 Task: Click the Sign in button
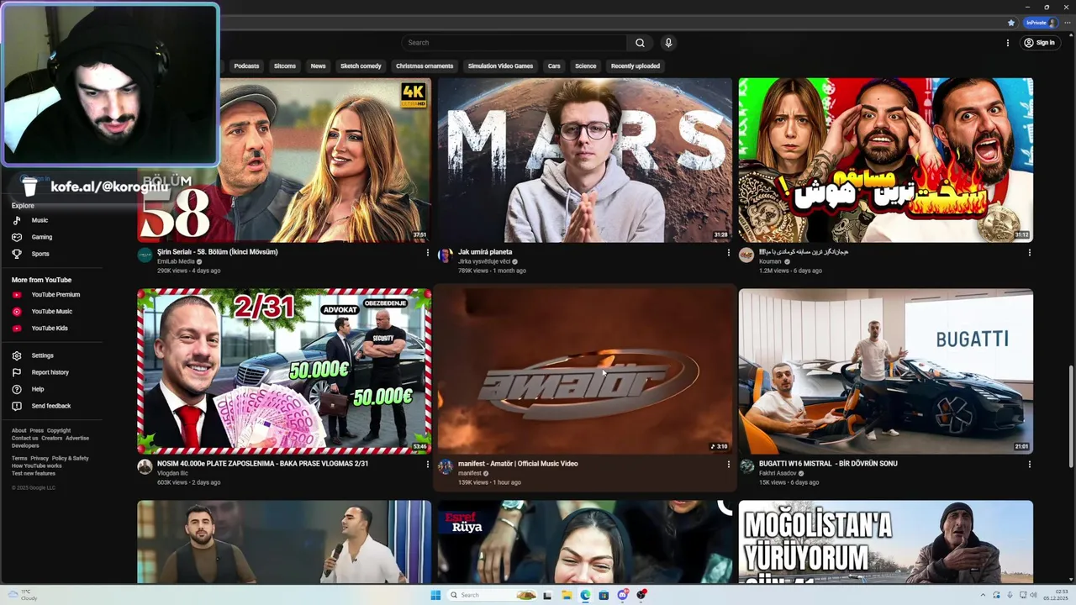[1039, 43]
